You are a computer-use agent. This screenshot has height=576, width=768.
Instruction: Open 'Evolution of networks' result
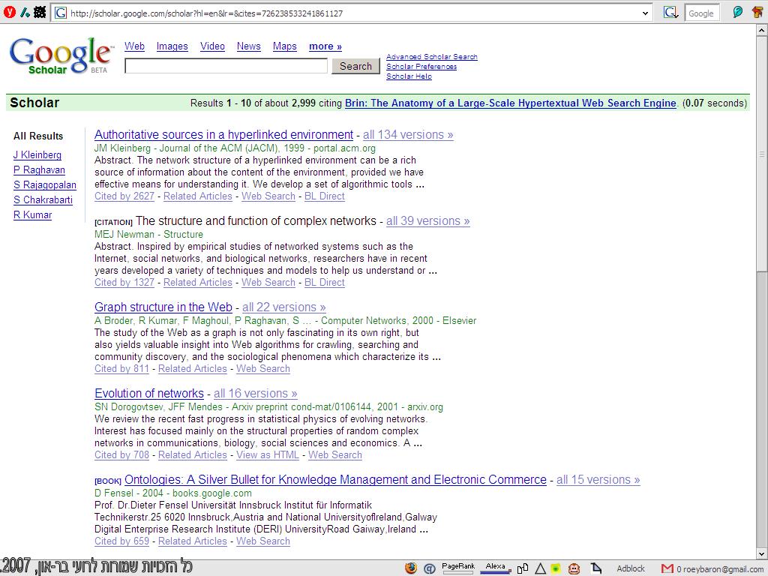149,393
